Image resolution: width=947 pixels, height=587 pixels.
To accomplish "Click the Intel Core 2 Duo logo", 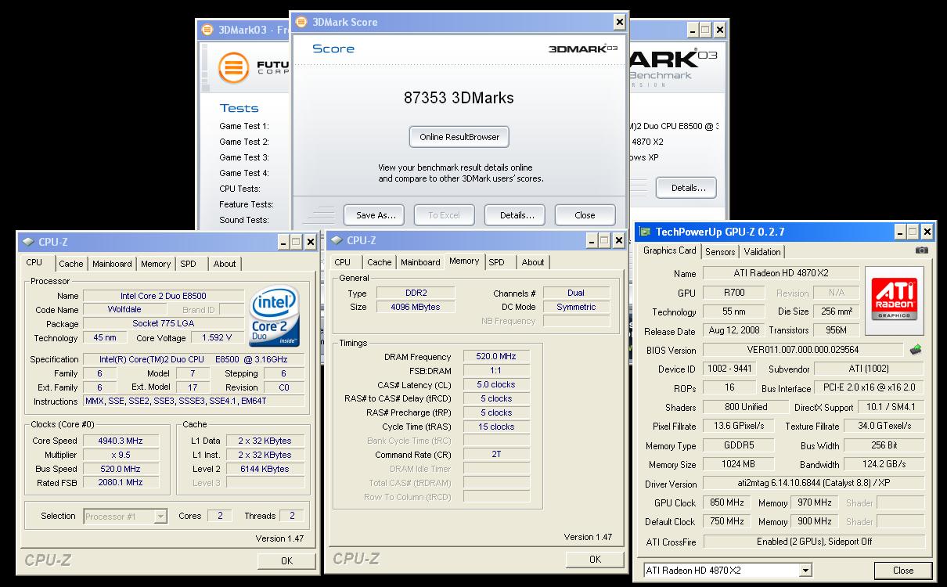I will coord(274,319).
